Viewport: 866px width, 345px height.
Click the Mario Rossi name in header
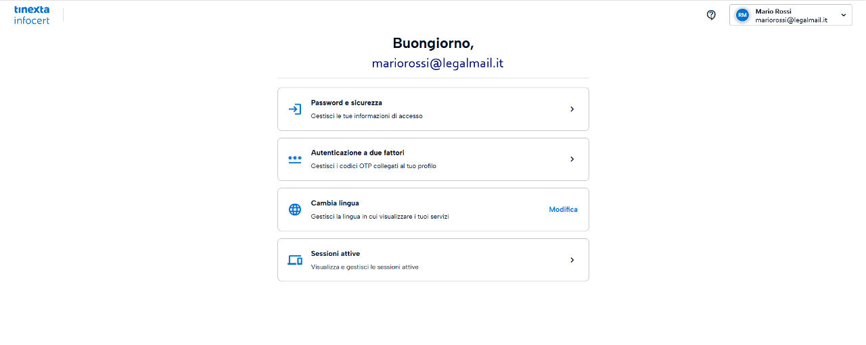tap(773, 11)
